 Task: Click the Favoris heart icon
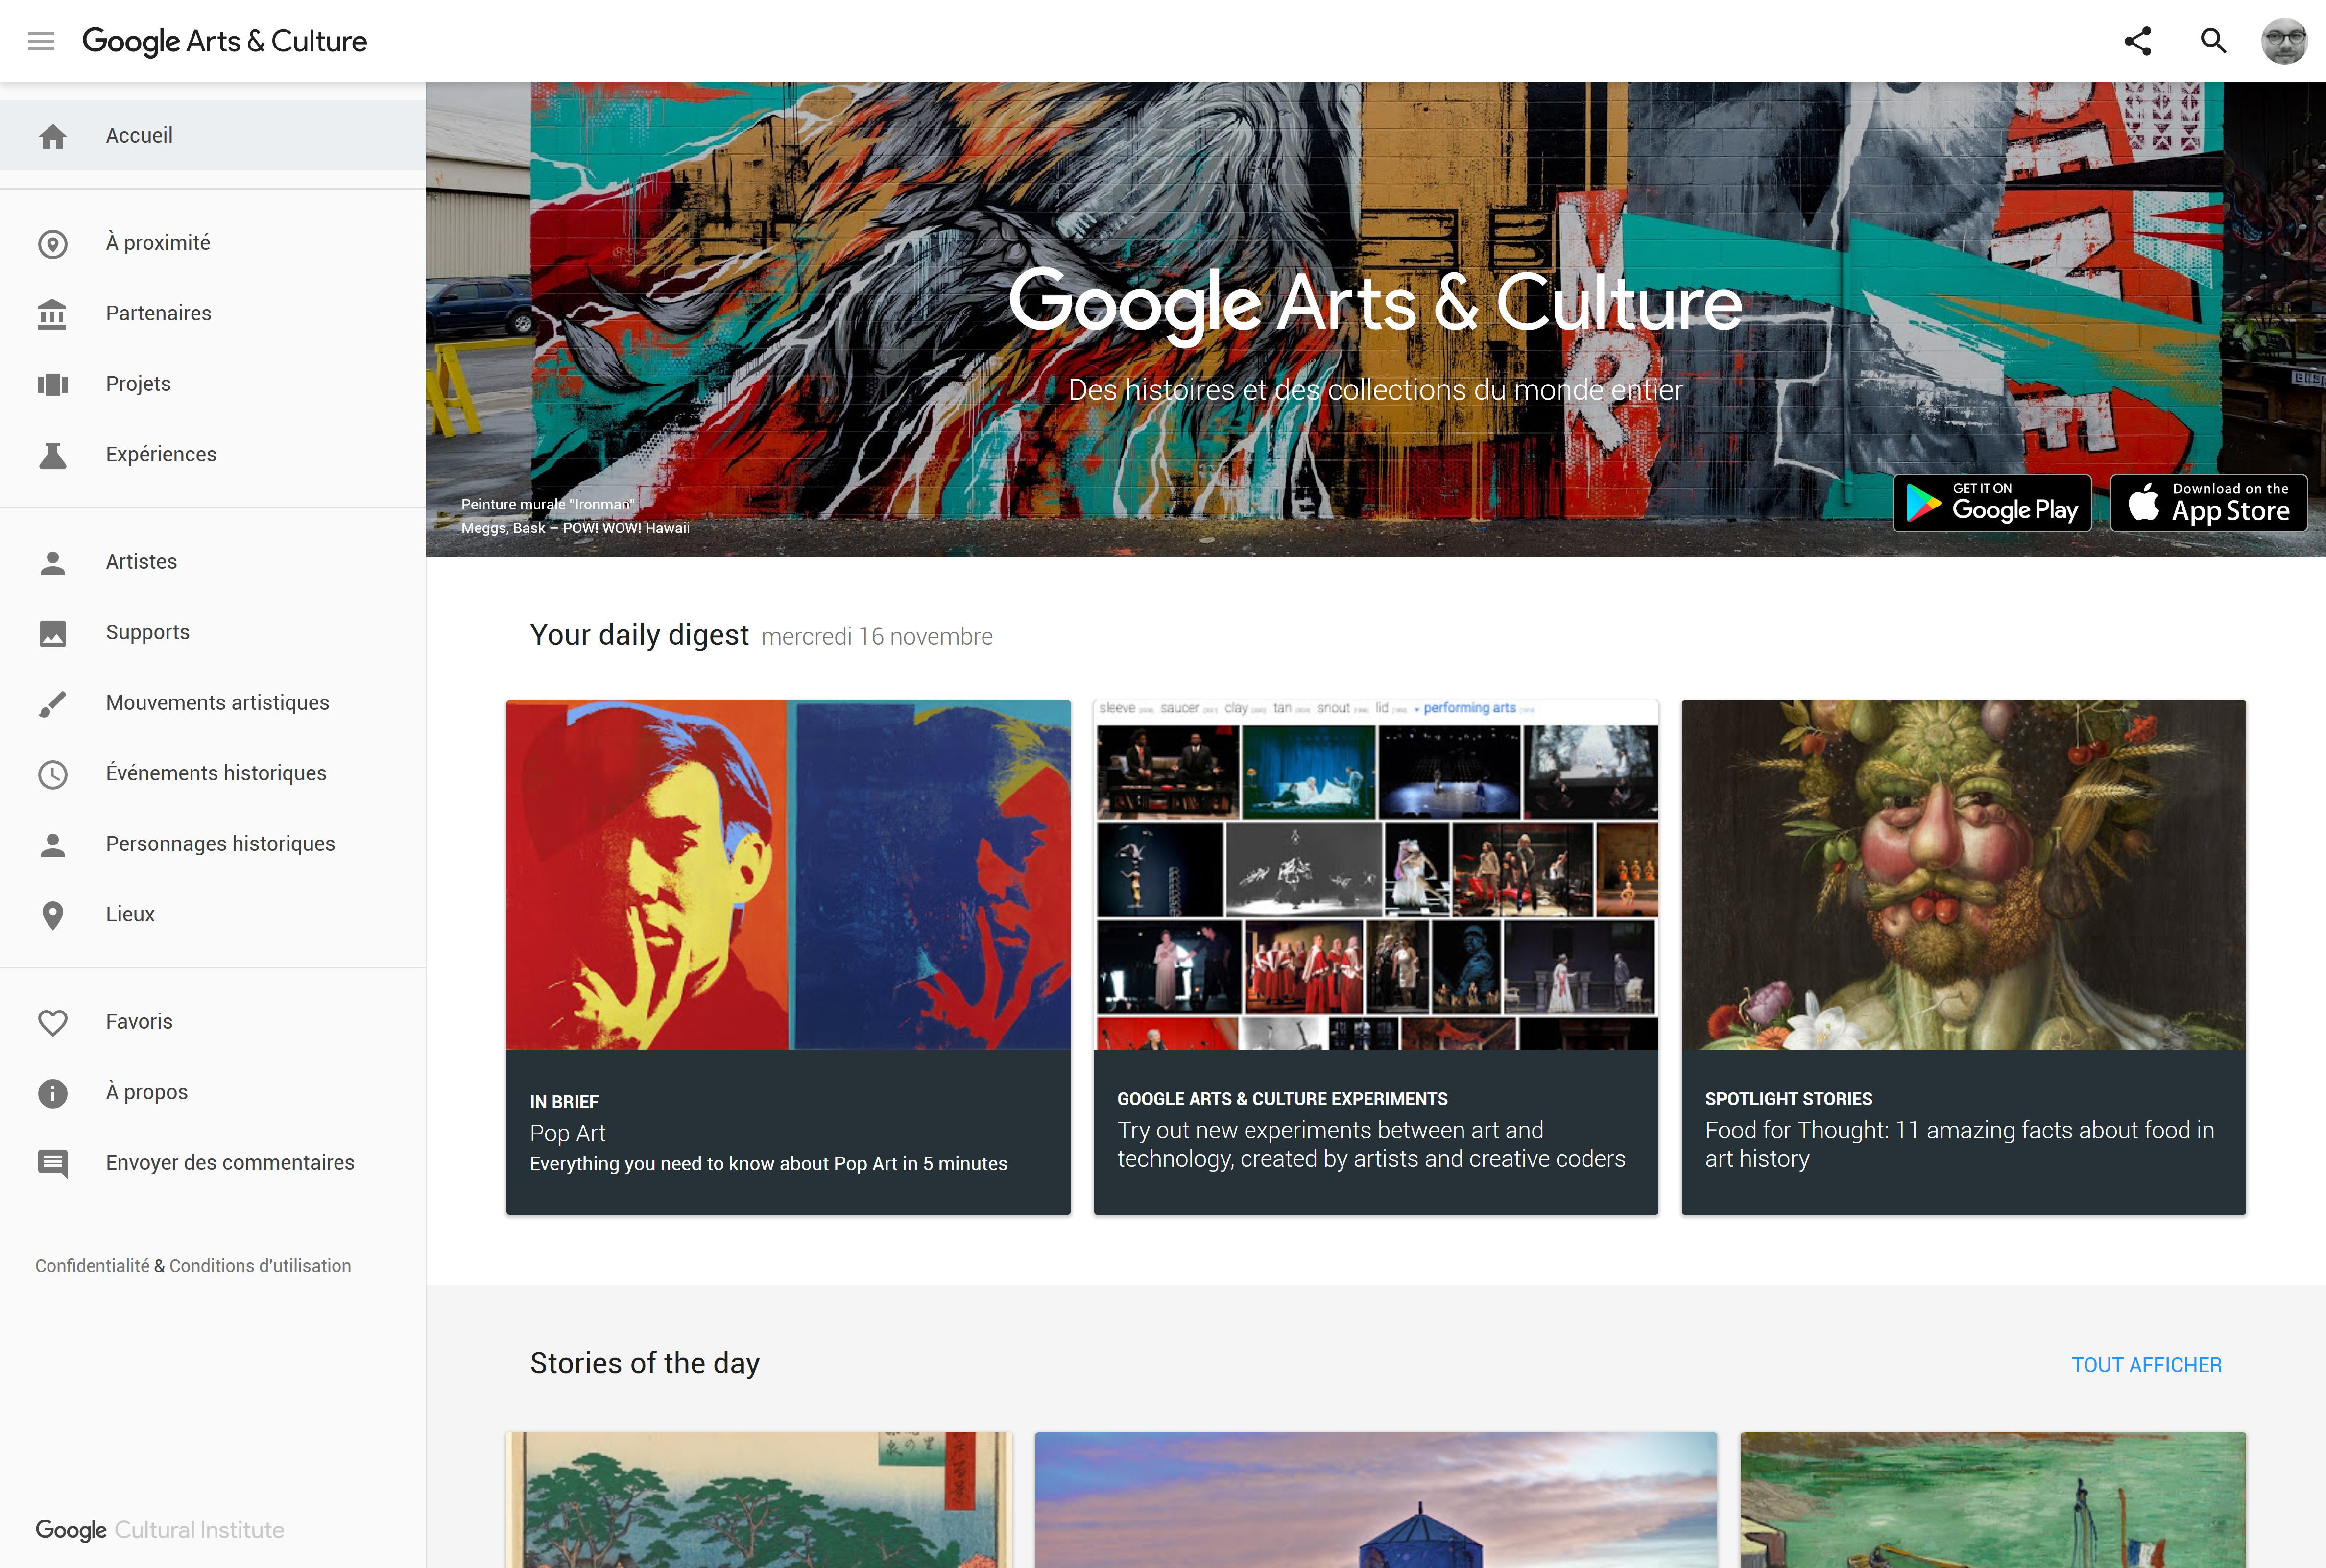tap(53, 1022)
